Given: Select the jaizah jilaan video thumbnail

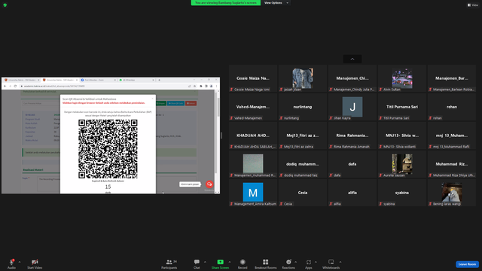Looking at the screenshot, I should coord(303,78).
